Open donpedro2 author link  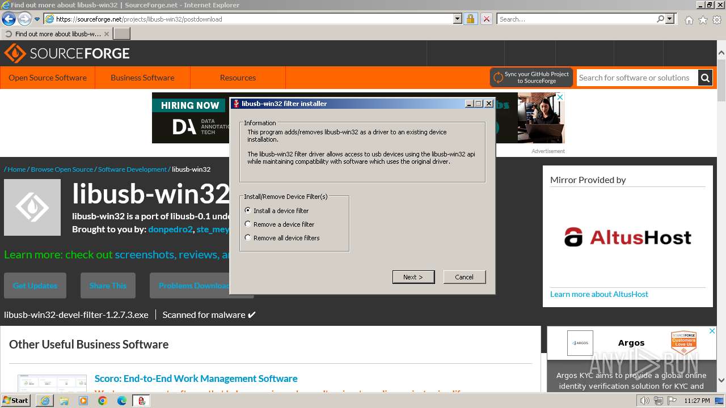170,229
